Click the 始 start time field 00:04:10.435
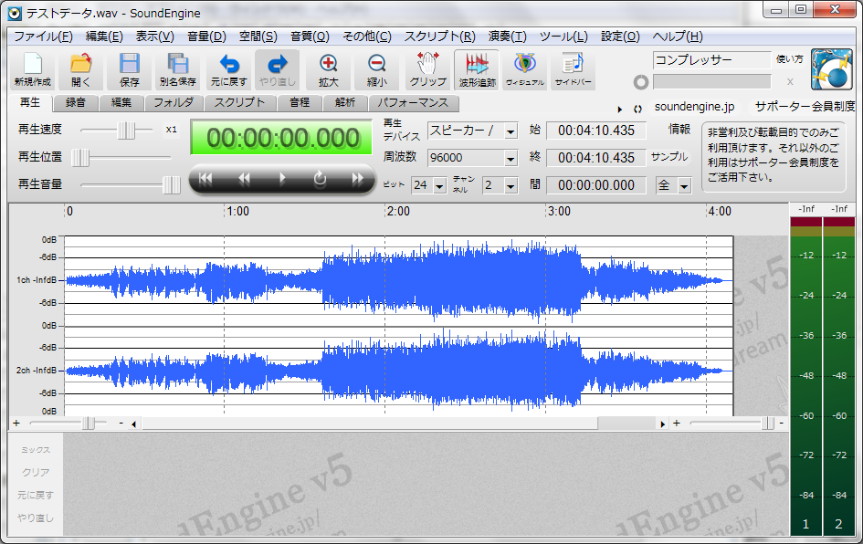 (596, 131)
